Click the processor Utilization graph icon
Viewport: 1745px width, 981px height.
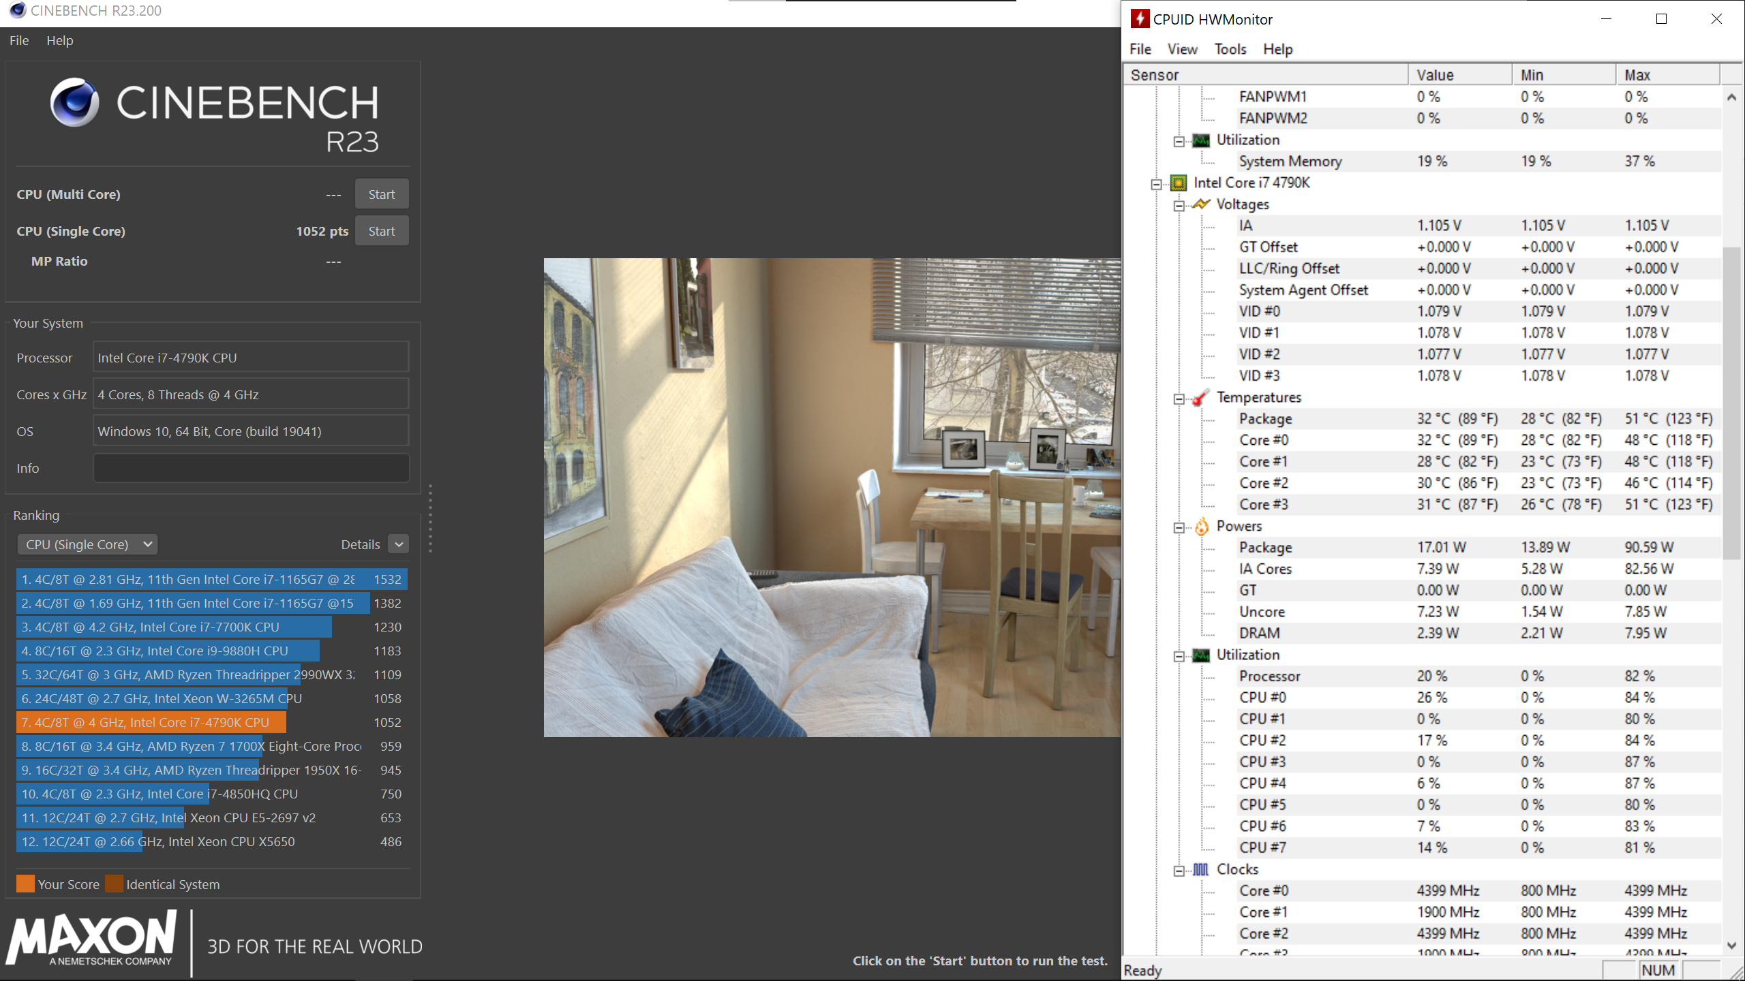coord(1201,655)
